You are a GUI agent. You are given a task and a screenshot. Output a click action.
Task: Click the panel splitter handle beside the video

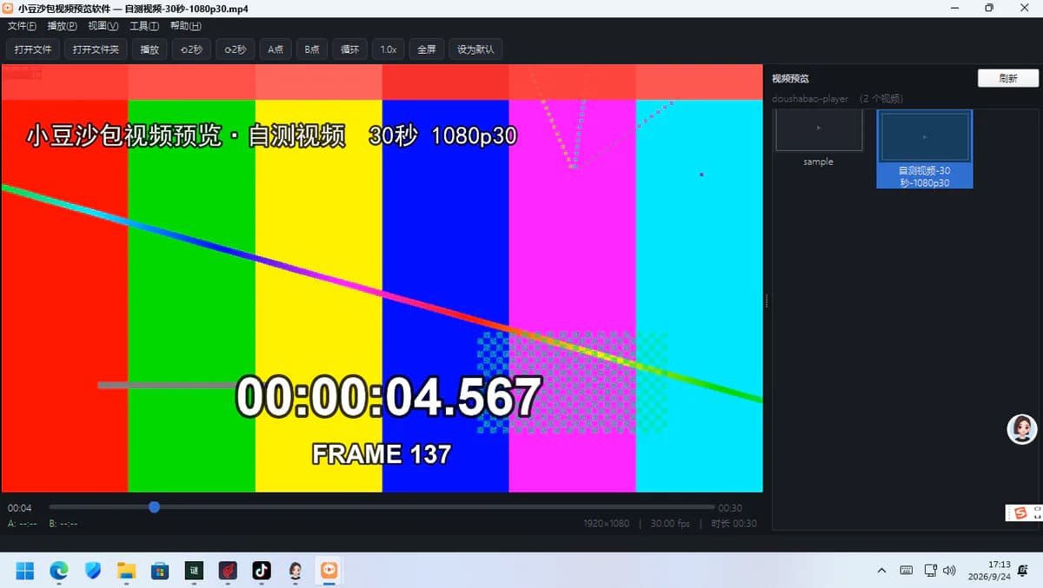pyautogui.click(x=766, y=301)
